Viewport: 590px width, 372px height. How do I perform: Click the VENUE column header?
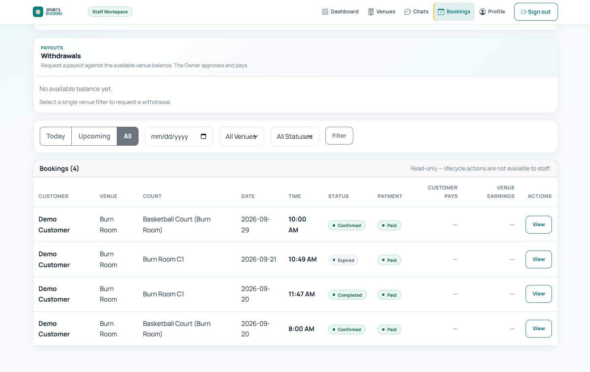pyautogui.click(x=109, y=196)
